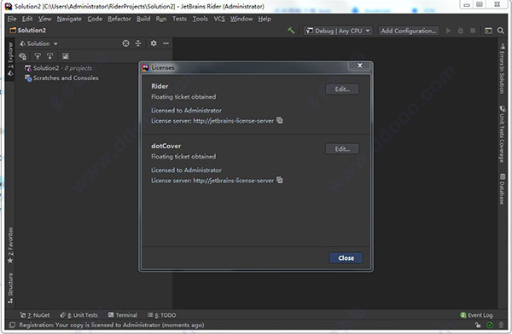This screenshot has height=334, width=512.
Task: Toggle the 2: Favorites side tab
Action: pos(10,245)
